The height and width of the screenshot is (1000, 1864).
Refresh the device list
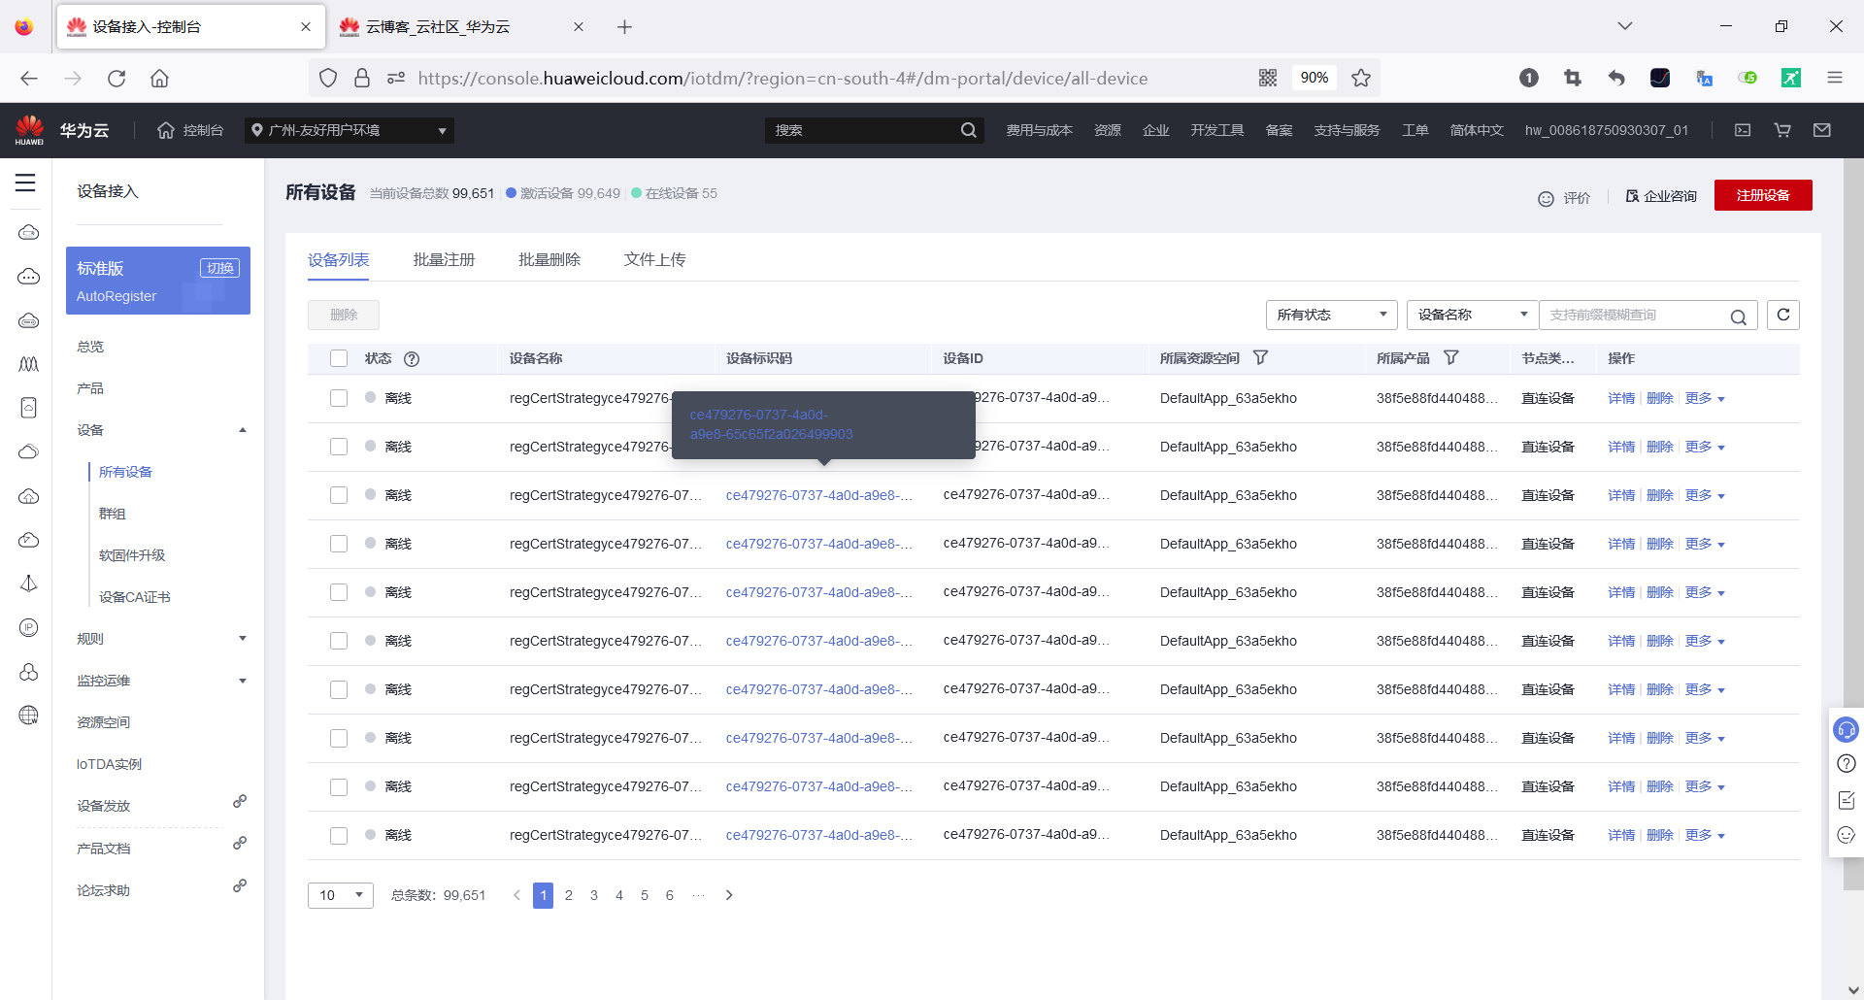click(1783, 315)
